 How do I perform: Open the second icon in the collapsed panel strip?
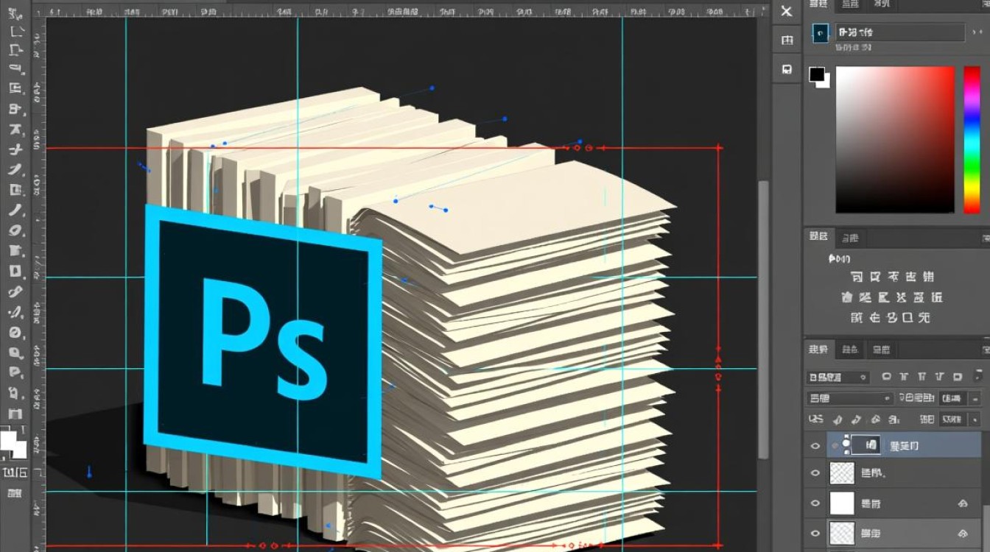787,40
